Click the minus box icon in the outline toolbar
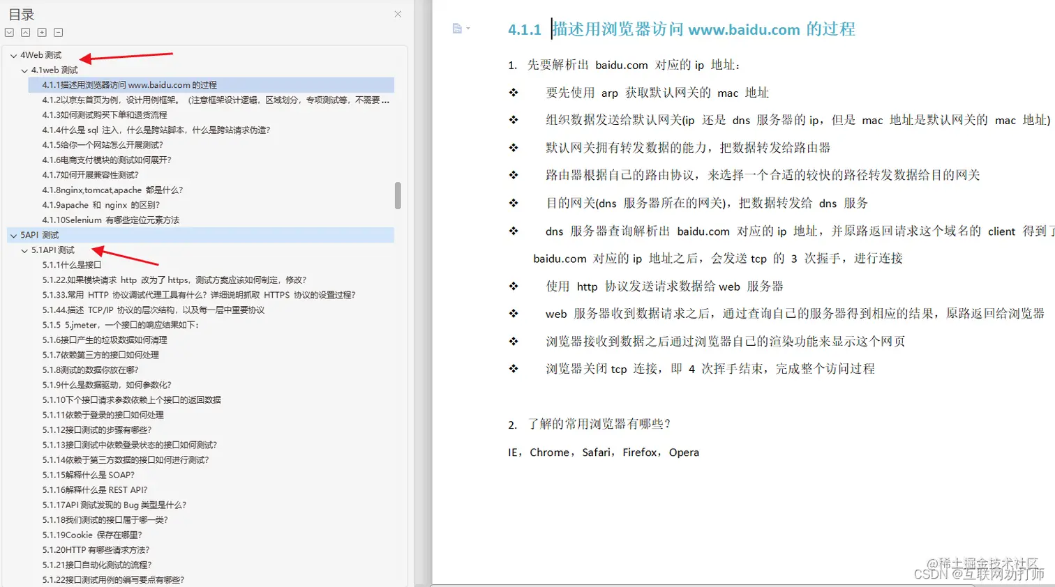This screenshot has width=1055, height=587. (x=59, y=33)
